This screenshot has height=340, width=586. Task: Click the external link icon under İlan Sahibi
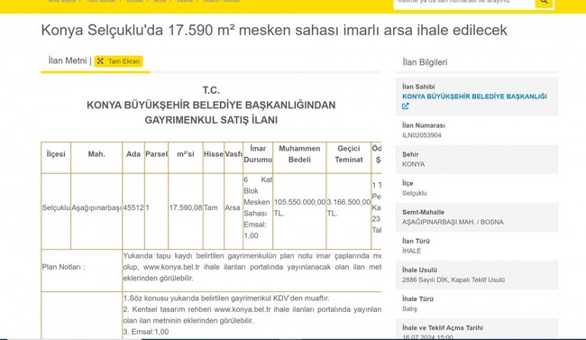click(406, 106)
